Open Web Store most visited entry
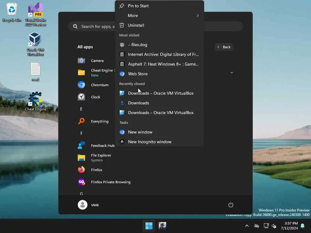Screen dimensions: 311x233 tap(159, 74)
